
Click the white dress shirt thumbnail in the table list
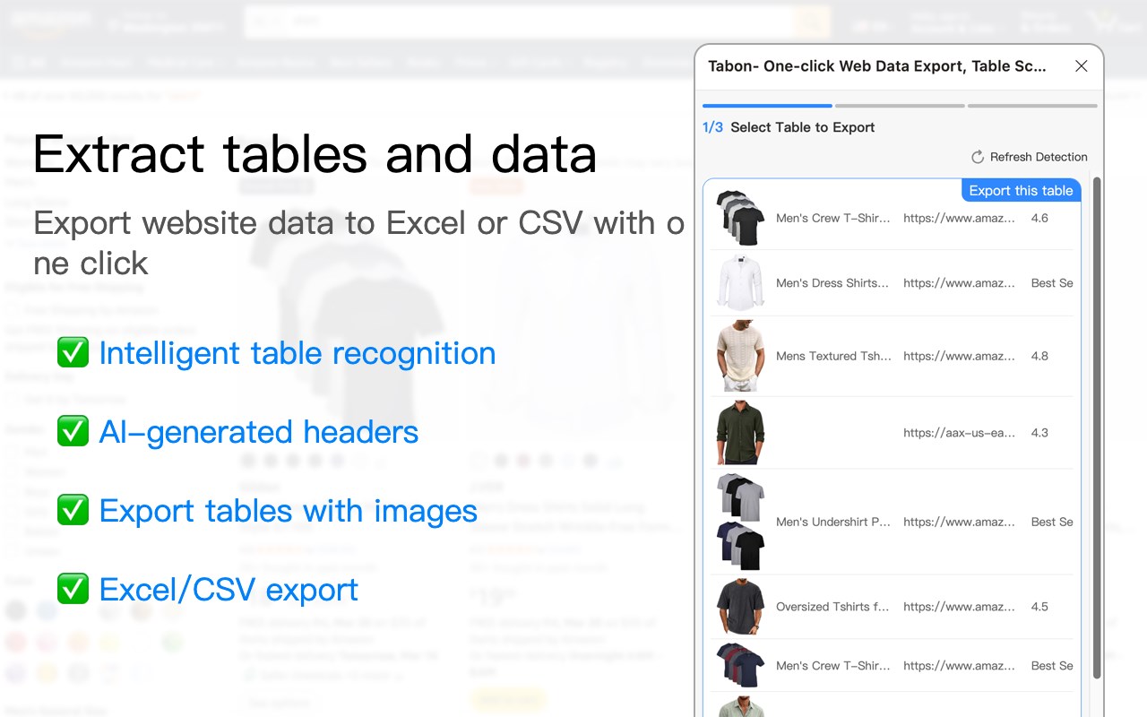coord(739,282)
